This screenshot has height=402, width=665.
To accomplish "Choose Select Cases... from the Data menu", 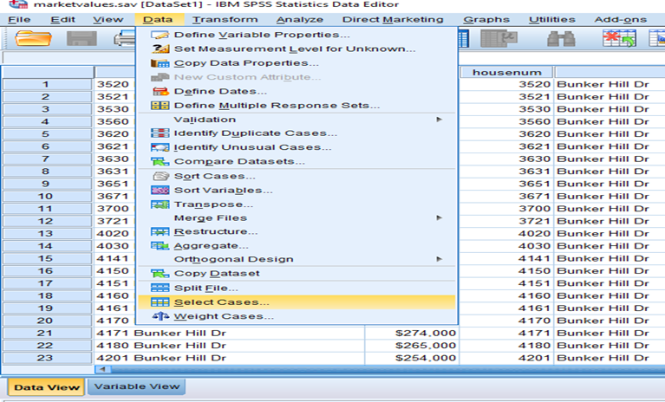I will (x=297, y=302).
